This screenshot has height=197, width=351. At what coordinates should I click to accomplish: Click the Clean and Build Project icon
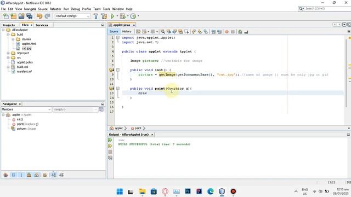click(x=104, y=16)
